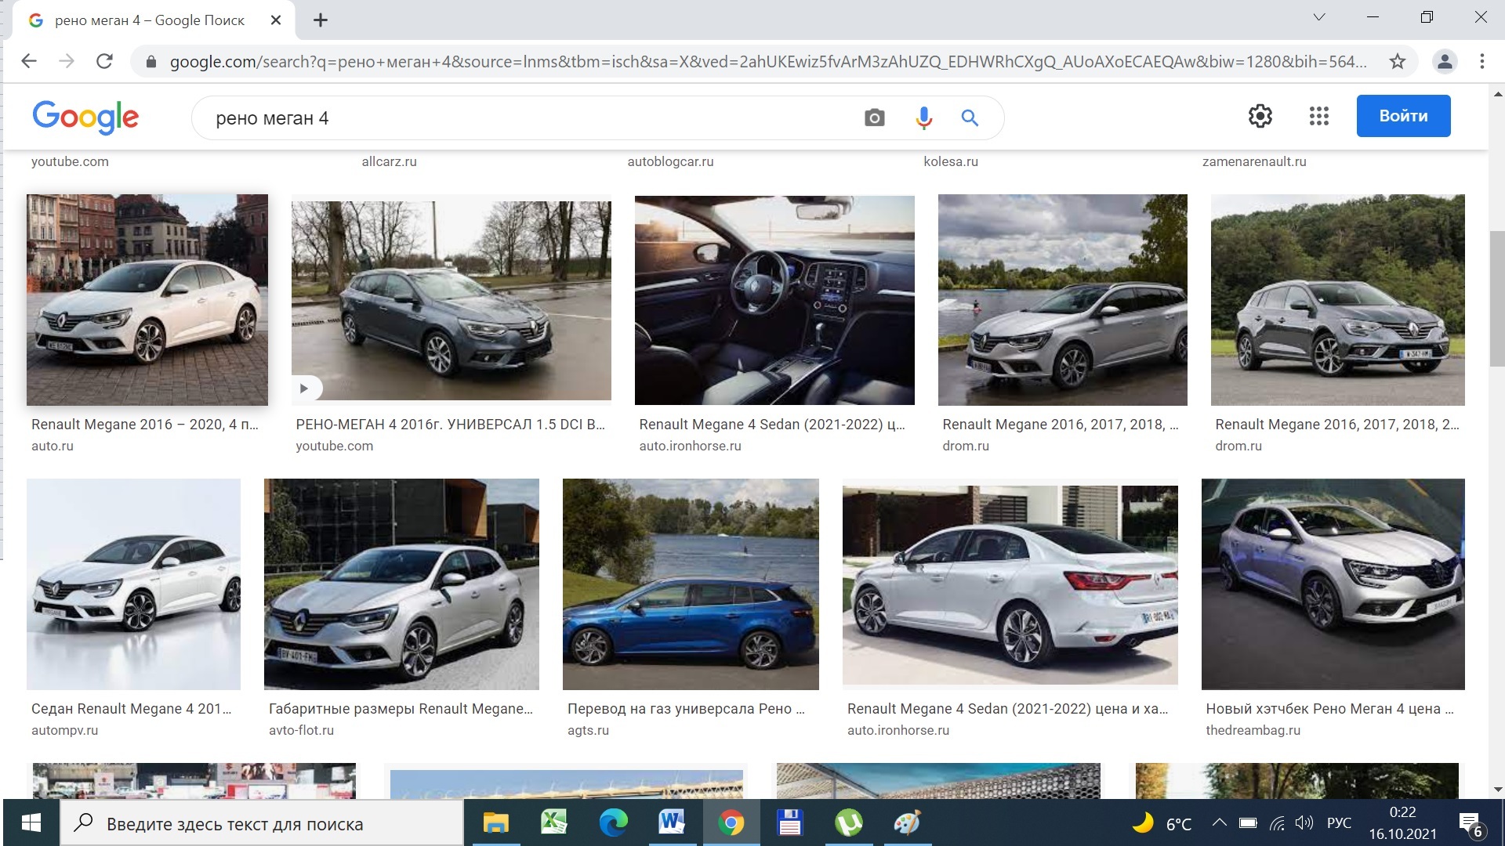Click the agts.ru source link

click(x=588, y=730)
